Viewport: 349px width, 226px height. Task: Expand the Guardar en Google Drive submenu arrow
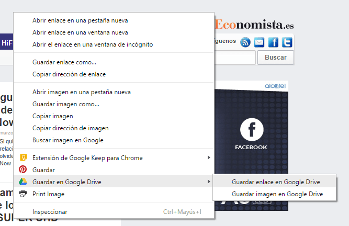[x=209, y=182]
